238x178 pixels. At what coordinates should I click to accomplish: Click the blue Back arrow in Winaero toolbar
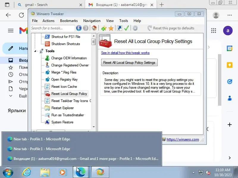tap(79, 28)
